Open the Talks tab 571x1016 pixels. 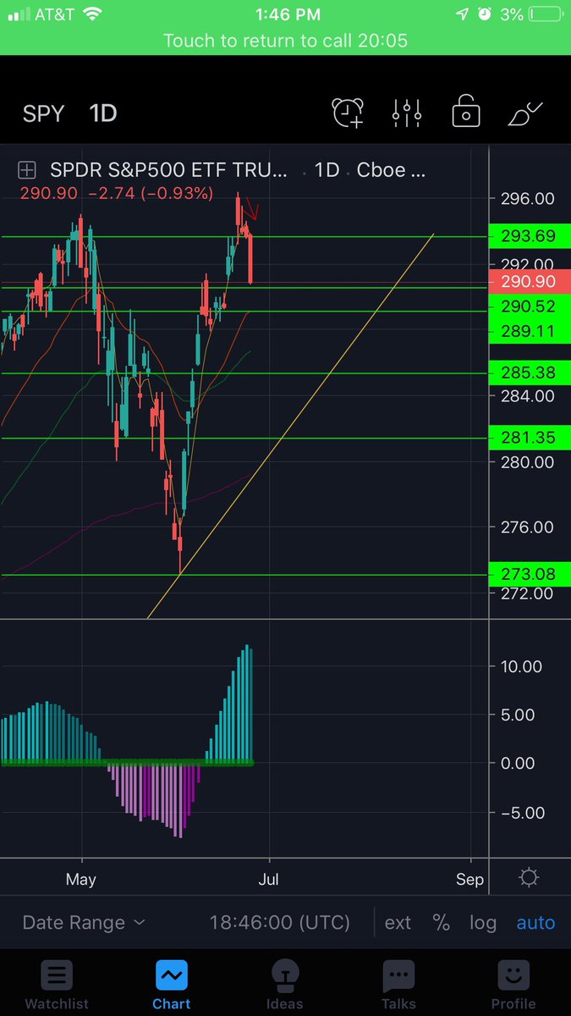[x=398, y=986]
